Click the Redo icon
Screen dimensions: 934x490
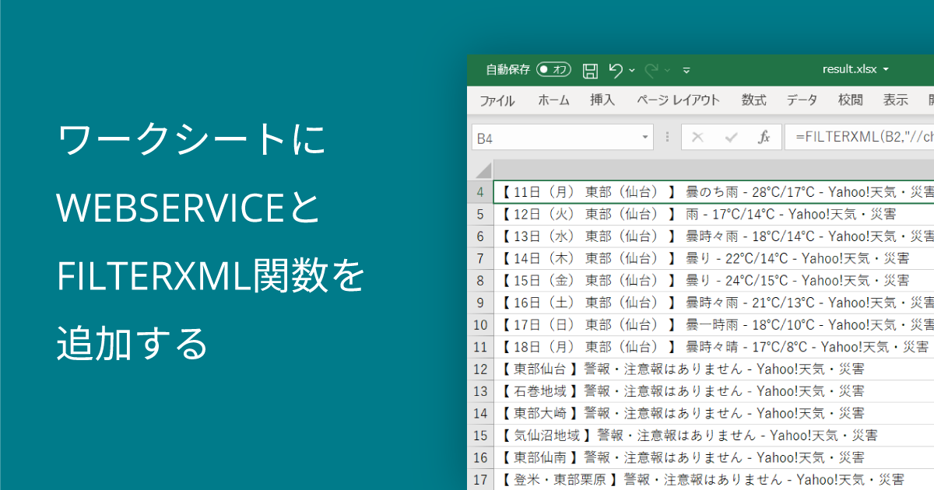652,70
